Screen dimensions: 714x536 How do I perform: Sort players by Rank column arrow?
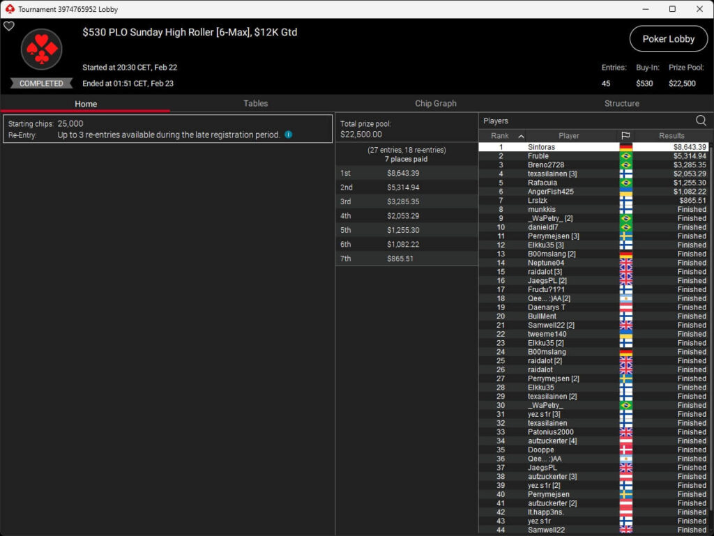tap(521, 136)
